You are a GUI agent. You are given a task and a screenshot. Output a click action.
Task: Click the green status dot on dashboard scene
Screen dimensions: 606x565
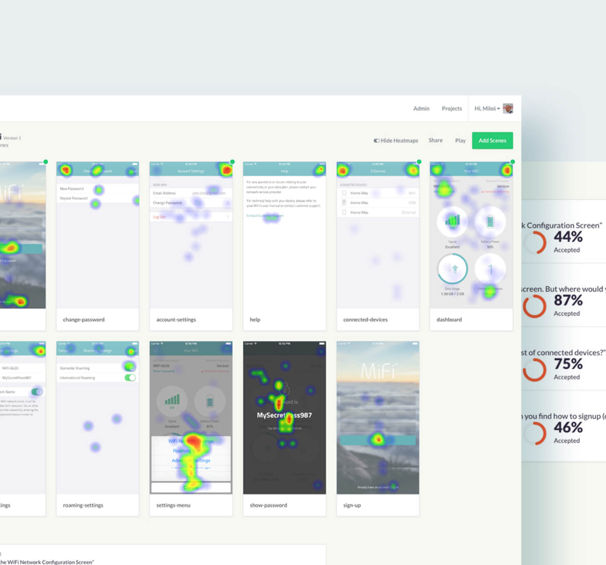click(x=513, y=162)
